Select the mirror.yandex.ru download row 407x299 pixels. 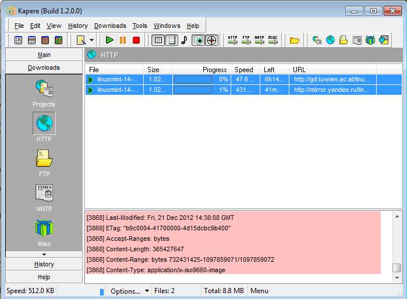click(x=243, y=90)
